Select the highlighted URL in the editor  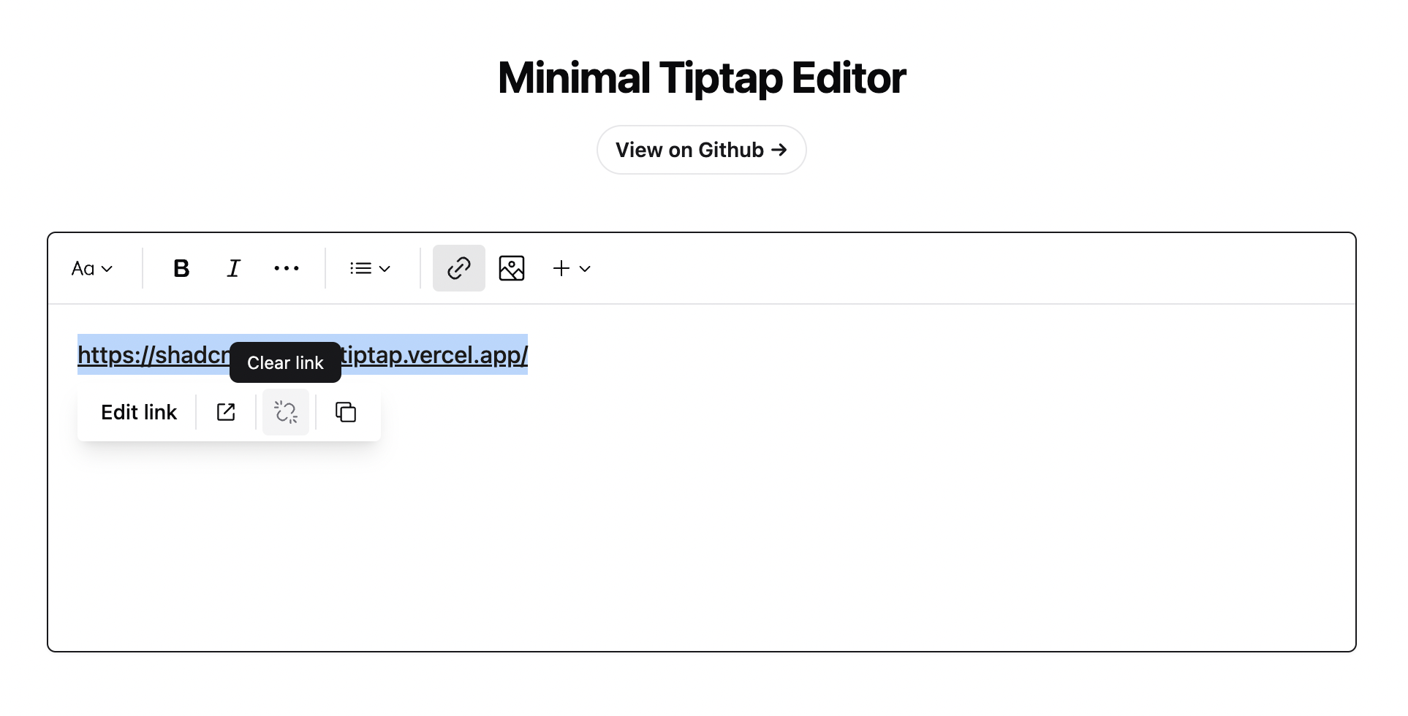(x=439, y=355)
